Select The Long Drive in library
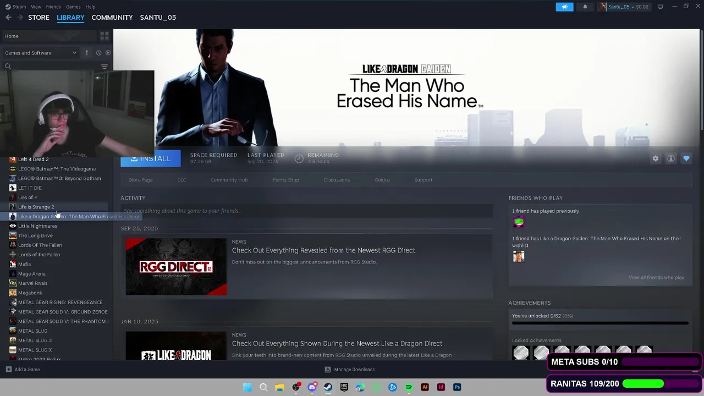 coord(35,235)
